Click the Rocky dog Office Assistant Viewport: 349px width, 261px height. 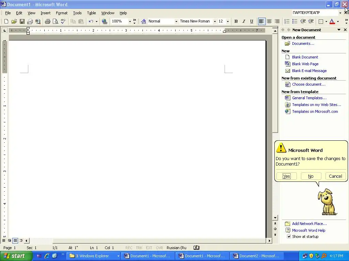click(x=327, y=202)
